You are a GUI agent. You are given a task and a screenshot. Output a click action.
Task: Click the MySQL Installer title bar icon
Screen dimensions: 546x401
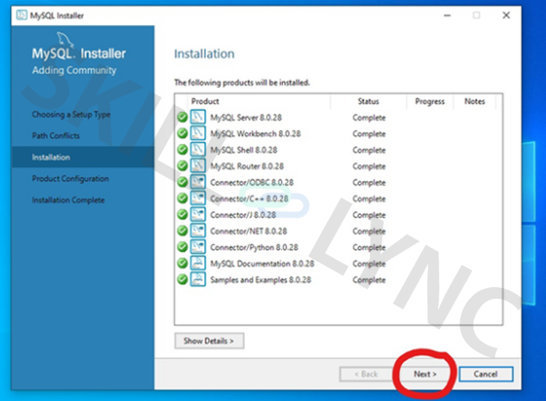coord(22,15)
